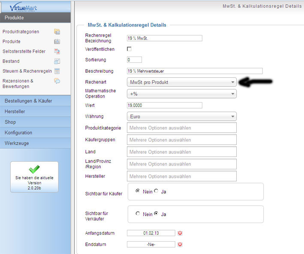Image resolution: width=304 pixels, height=254 pixels.
Task: Open the Mathematische Operation dropdown
Action: coord(182,94)
